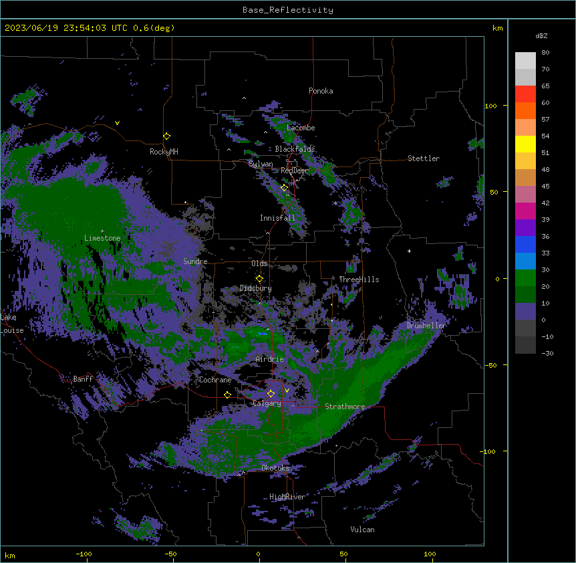The image size is (576, 563).
Task: Click the Cochrane town label
Action: 215,380
